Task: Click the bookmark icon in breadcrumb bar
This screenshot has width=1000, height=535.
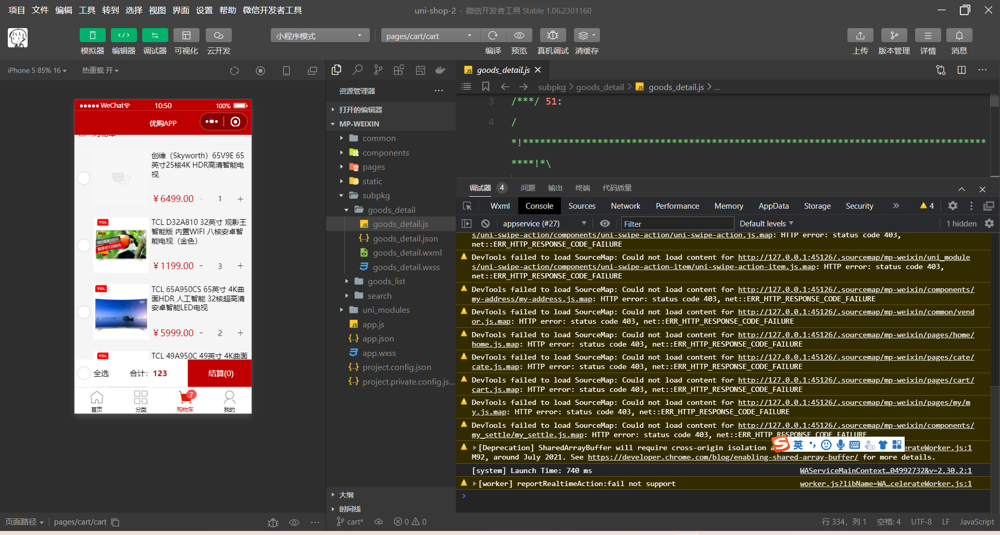Action: (485, 86)
